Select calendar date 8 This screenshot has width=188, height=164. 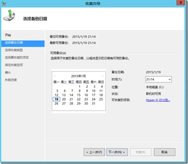(x=80, y=91)
